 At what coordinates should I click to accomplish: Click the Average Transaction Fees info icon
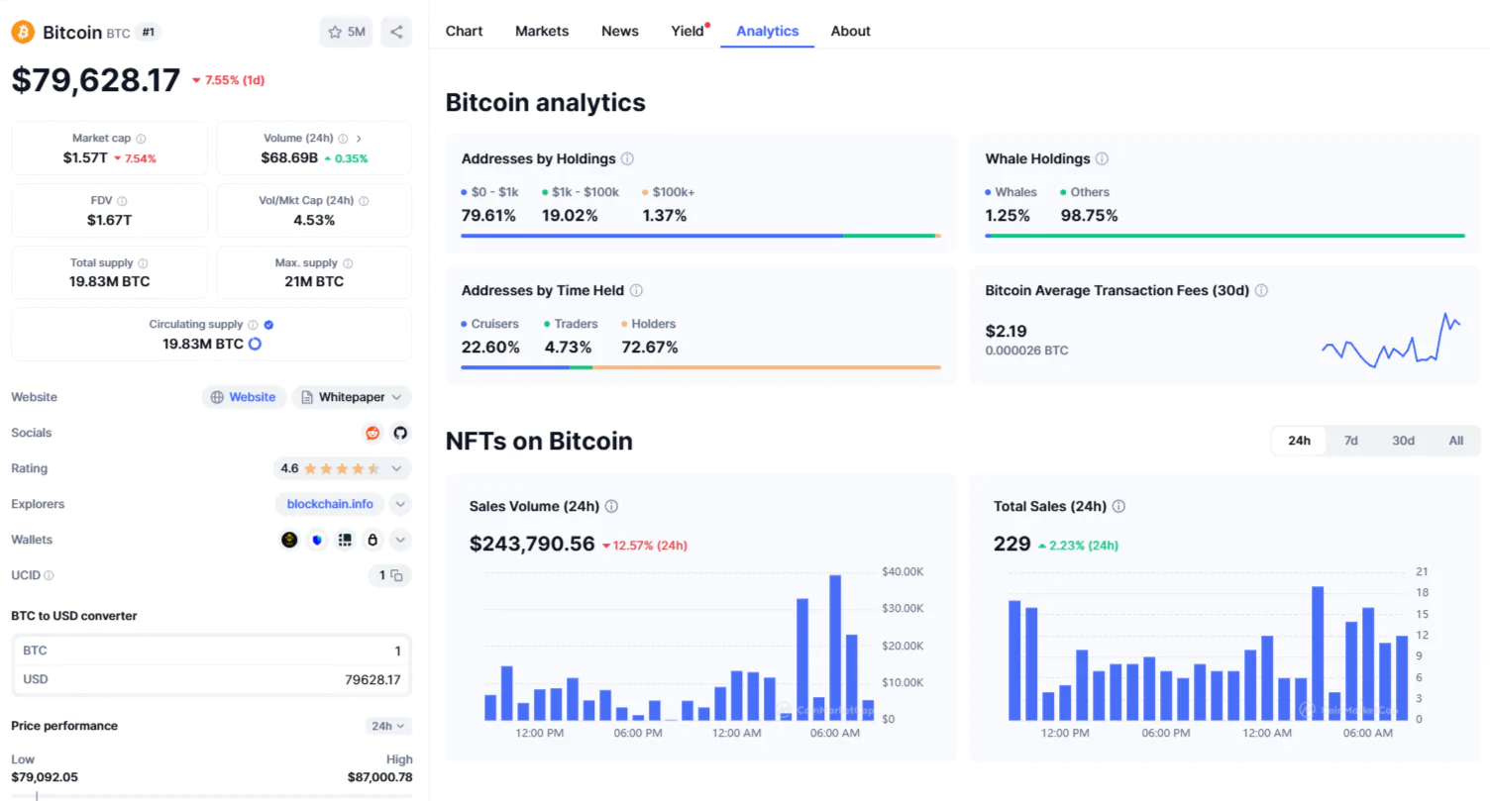click(x=1261, y=290)
